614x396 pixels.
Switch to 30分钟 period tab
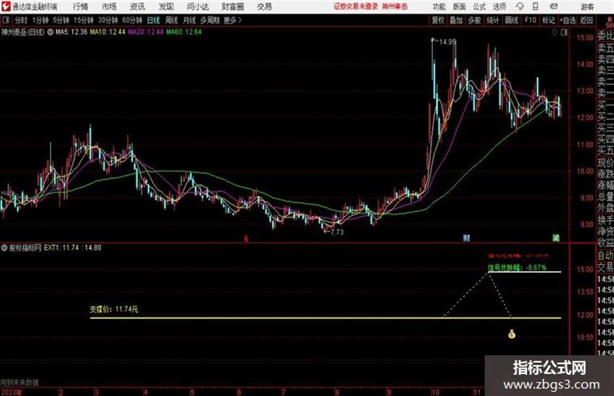(108, 20)
